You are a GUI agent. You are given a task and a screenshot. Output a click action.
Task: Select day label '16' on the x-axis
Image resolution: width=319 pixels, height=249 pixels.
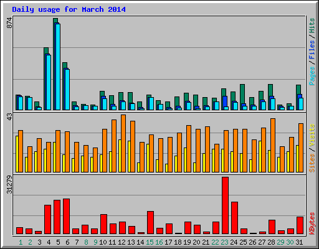pos(159,242)
